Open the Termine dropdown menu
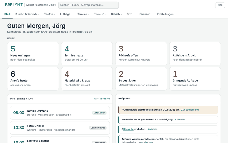Viewport: 228px width, 143px height. 83,14
